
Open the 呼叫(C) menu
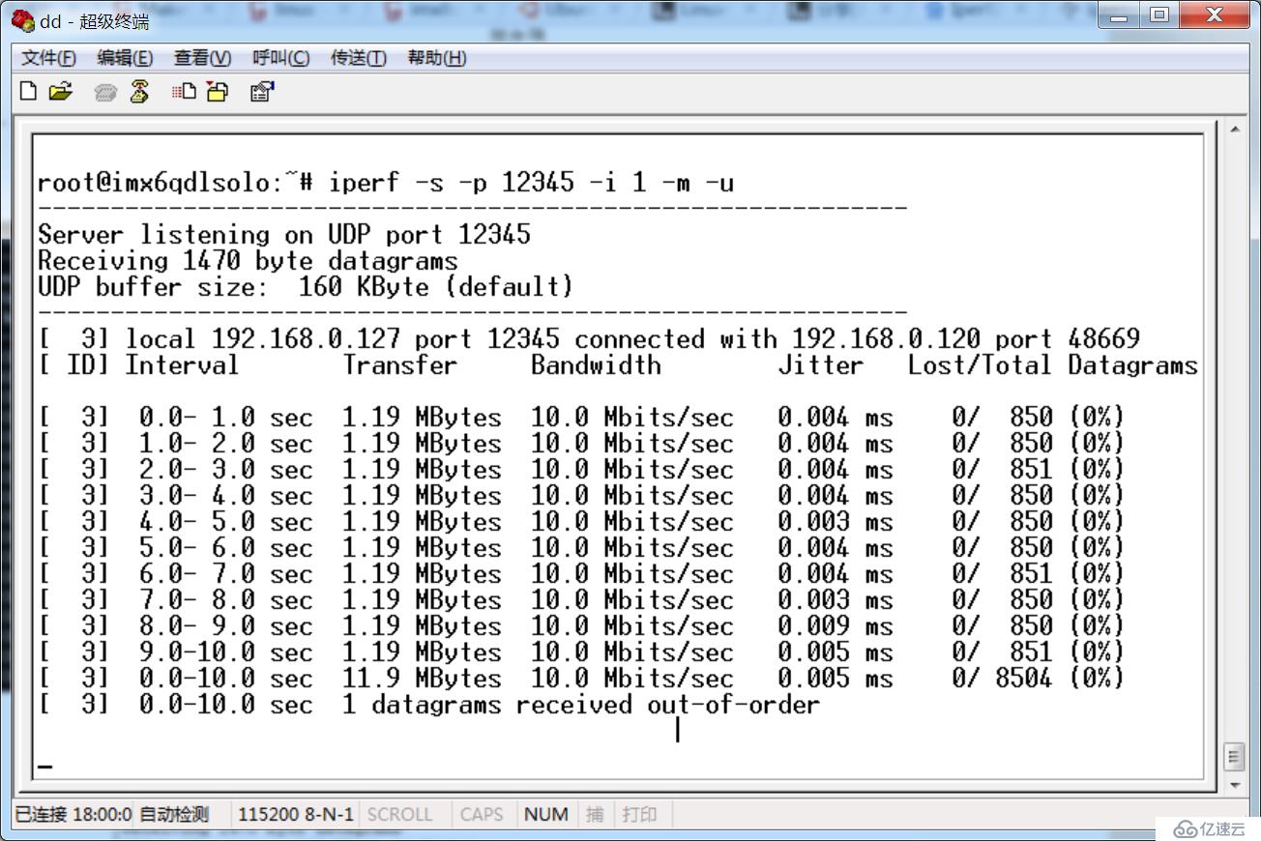tap(280, 58)
